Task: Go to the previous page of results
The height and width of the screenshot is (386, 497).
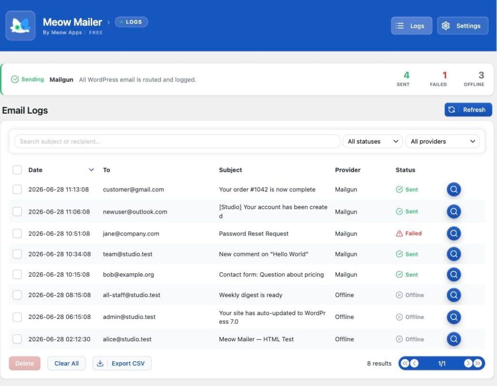Action: pos(414,363)
